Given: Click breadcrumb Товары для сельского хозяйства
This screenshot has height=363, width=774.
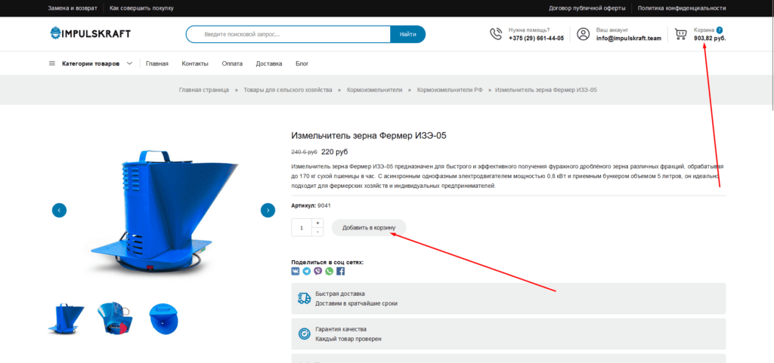Looking at the screenshot, I should [x=288, y=90].
